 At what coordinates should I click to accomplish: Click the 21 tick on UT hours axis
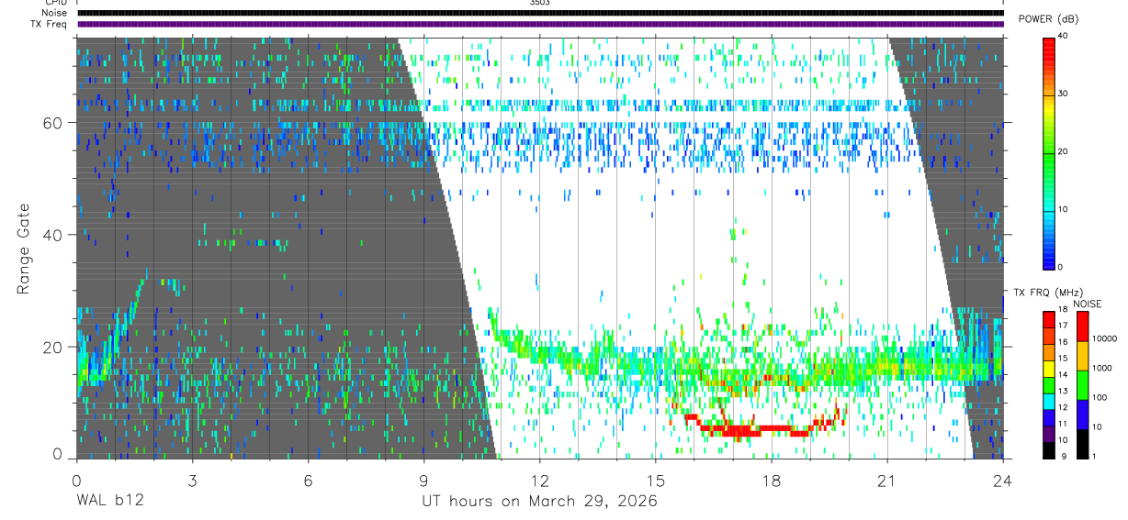[887, 480]
